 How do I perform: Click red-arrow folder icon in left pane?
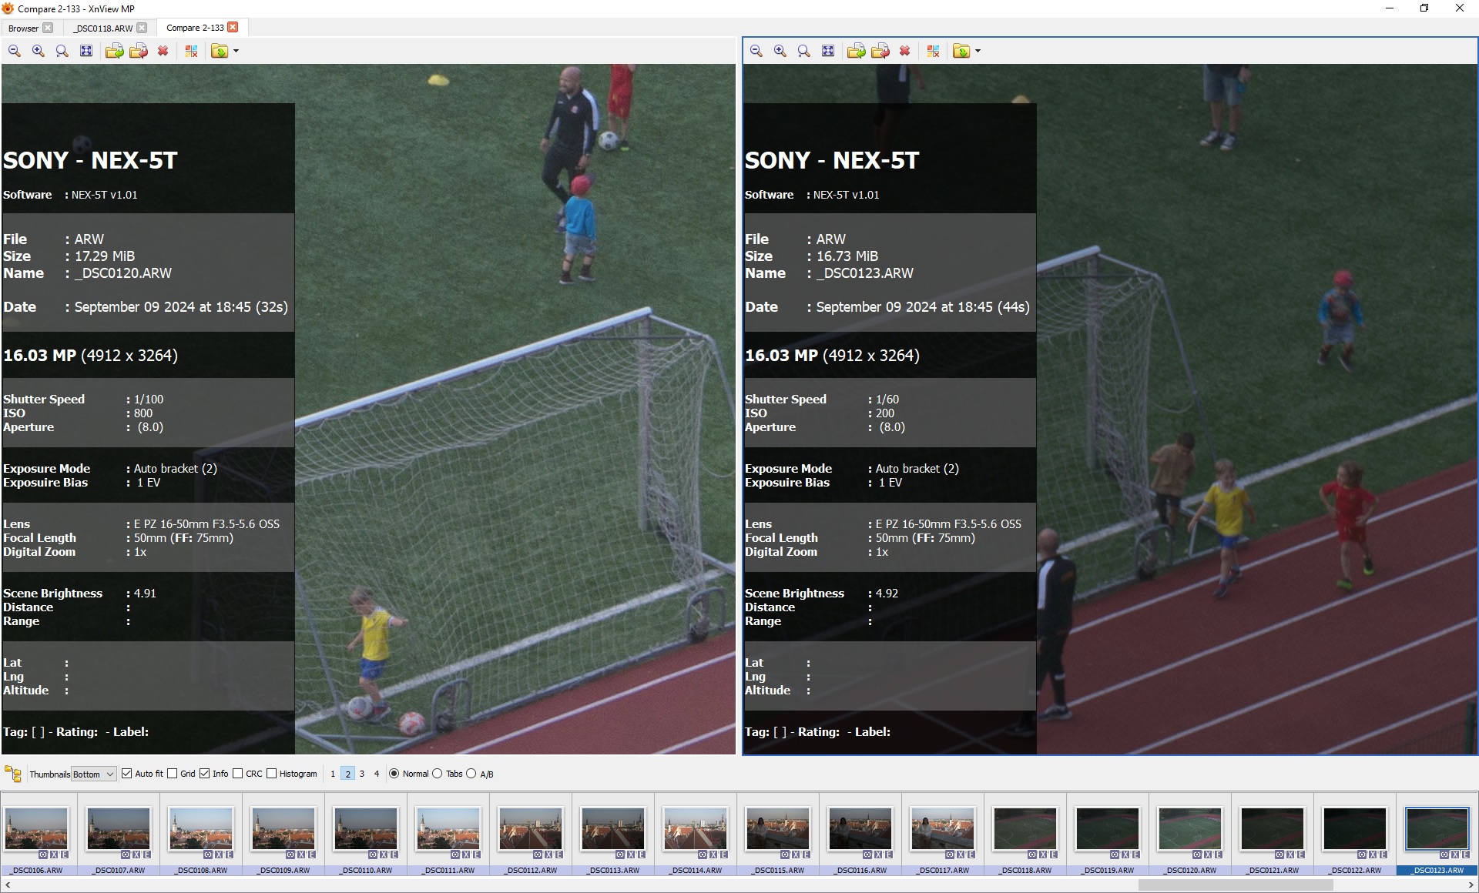[x=139, y=51]
